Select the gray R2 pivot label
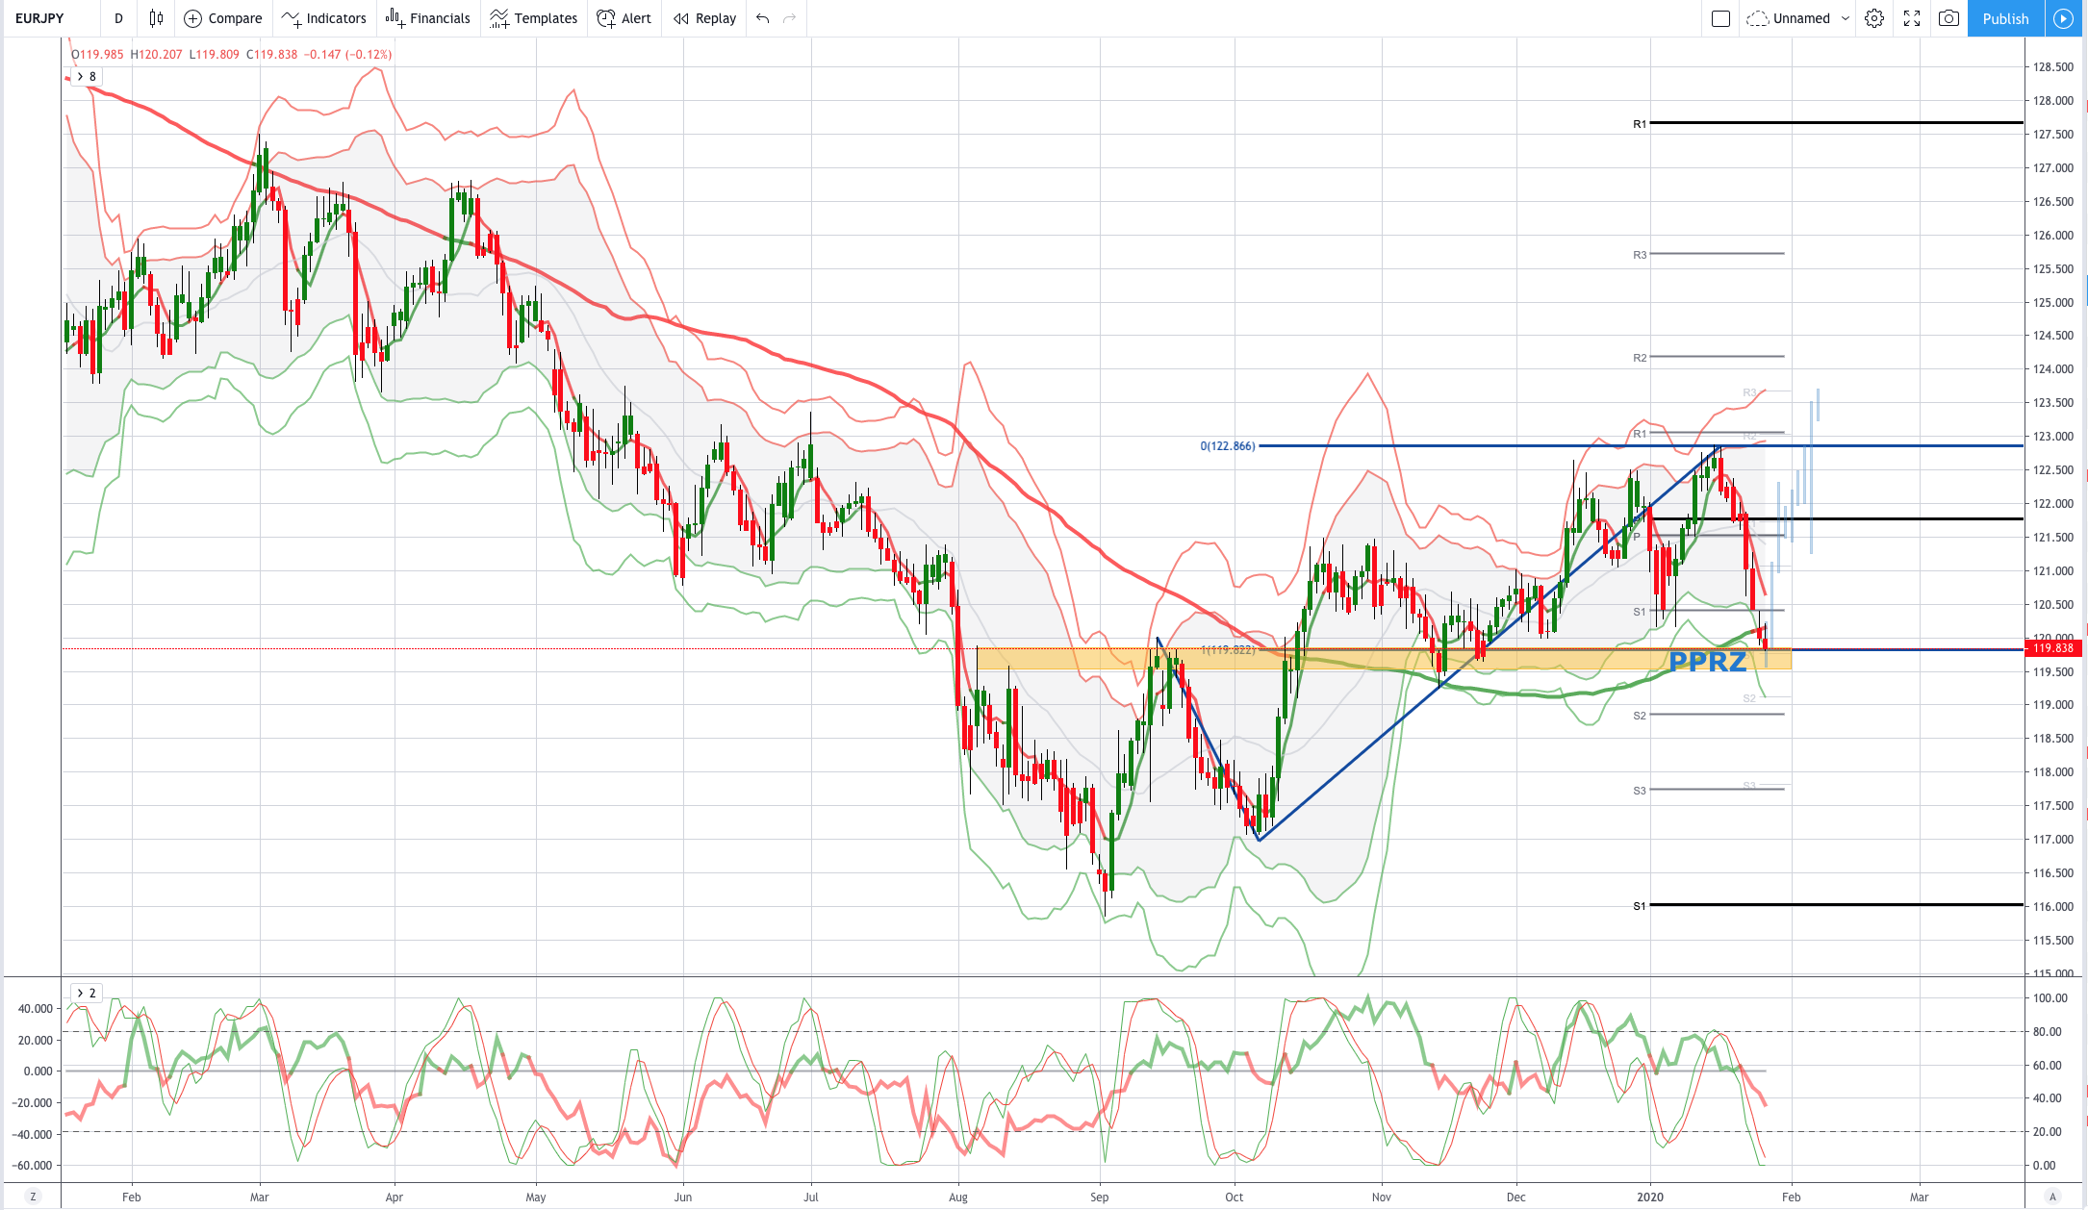Viewport: 2088px width, 1210px height. click(x=1640, y=358)
